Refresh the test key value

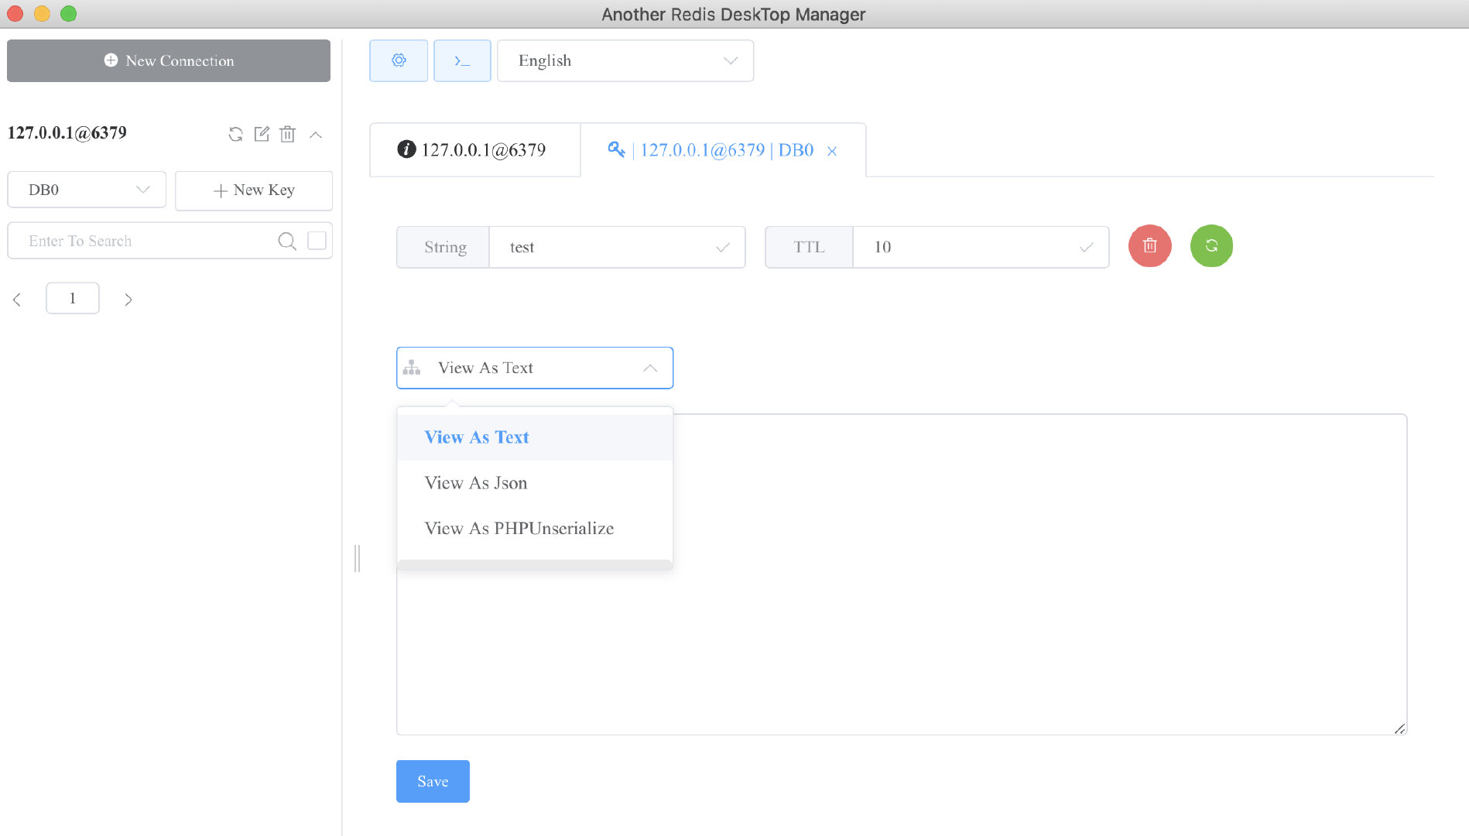(x=1211, y=245)
